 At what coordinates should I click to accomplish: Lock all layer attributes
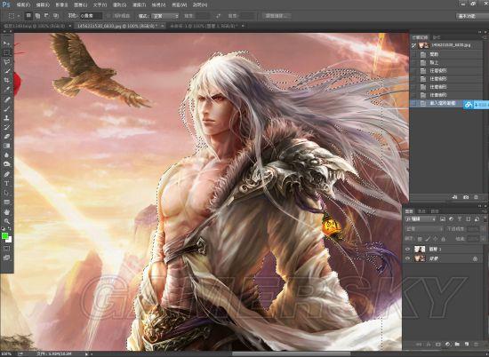[x=443, y=239]
